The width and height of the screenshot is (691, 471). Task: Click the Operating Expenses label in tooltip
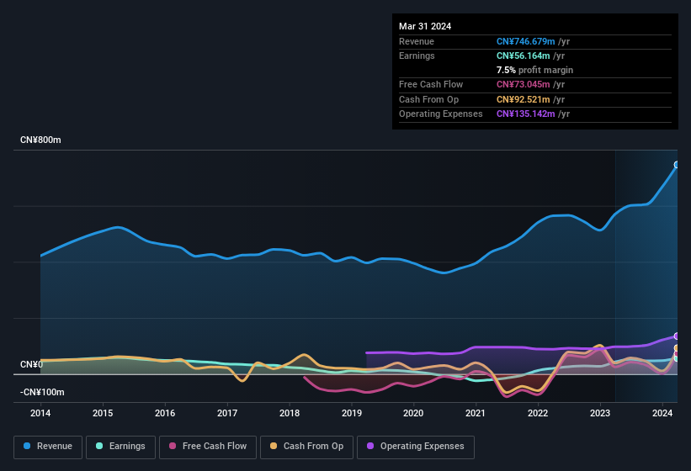click(441, 114)
